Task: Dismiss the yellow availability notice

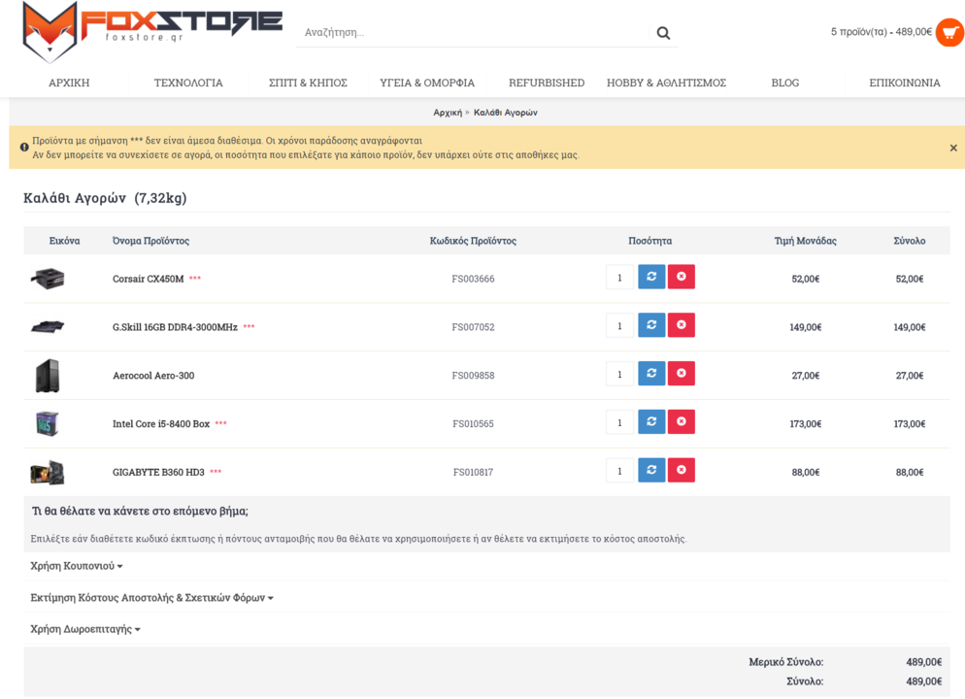Action: click(952, 148)
